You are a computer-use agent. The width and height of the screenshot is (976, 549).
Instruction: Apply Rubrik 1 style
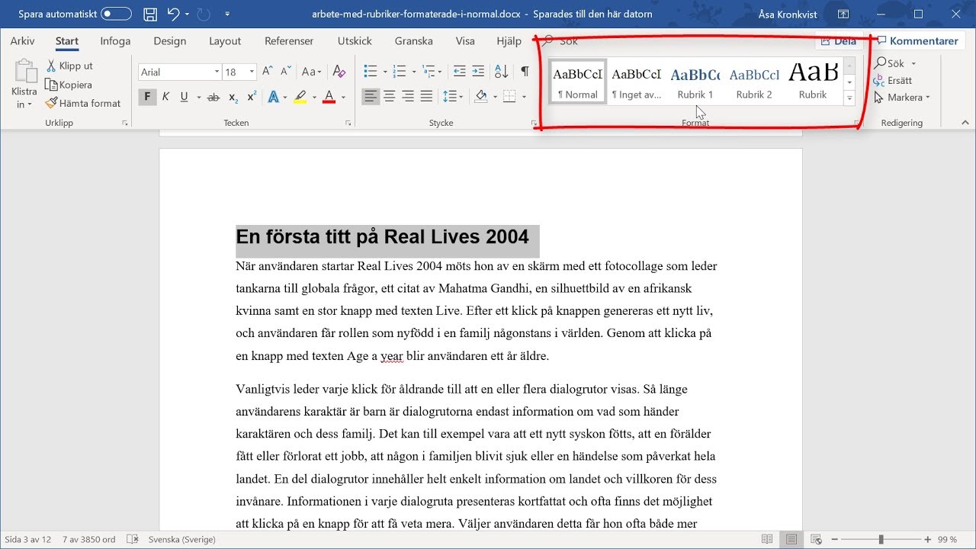(695, 82)
